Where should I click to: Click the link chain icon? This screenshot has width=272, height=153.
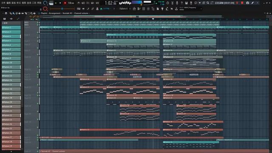(x=93, y=8)
